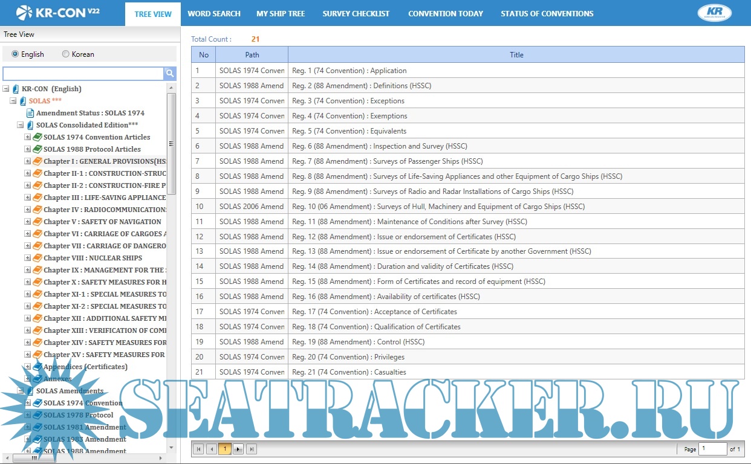Go to the first page of results

198,449
